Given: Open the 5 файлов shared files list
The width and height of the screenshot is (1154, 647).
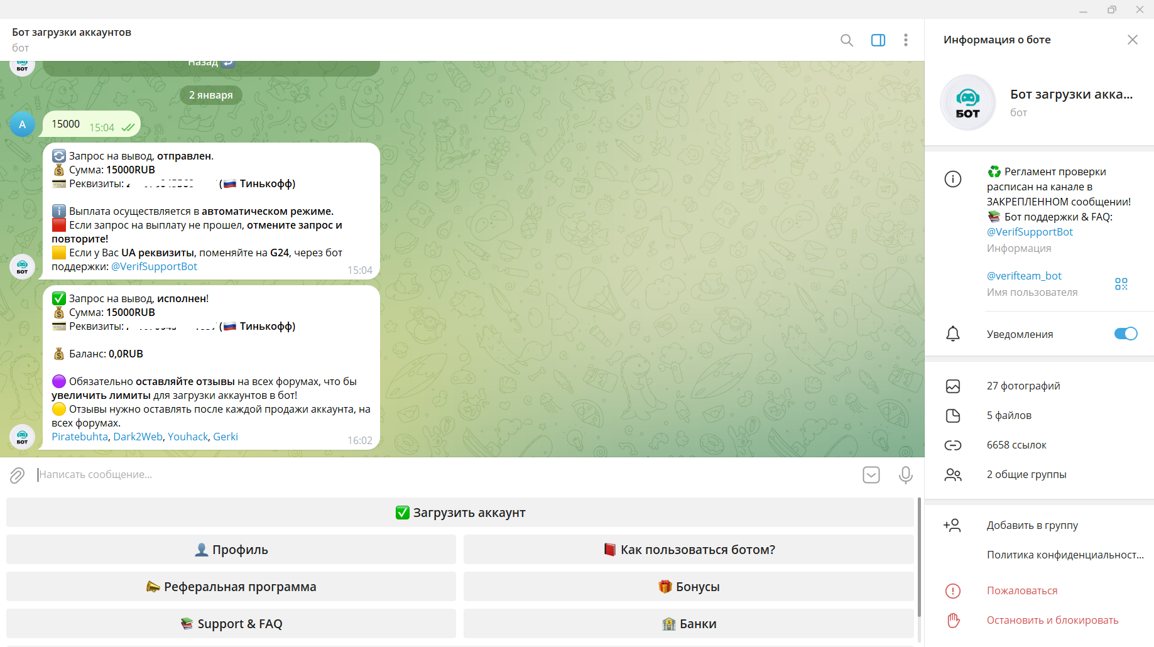Looking at the screenshot, I should [1008, 415].
